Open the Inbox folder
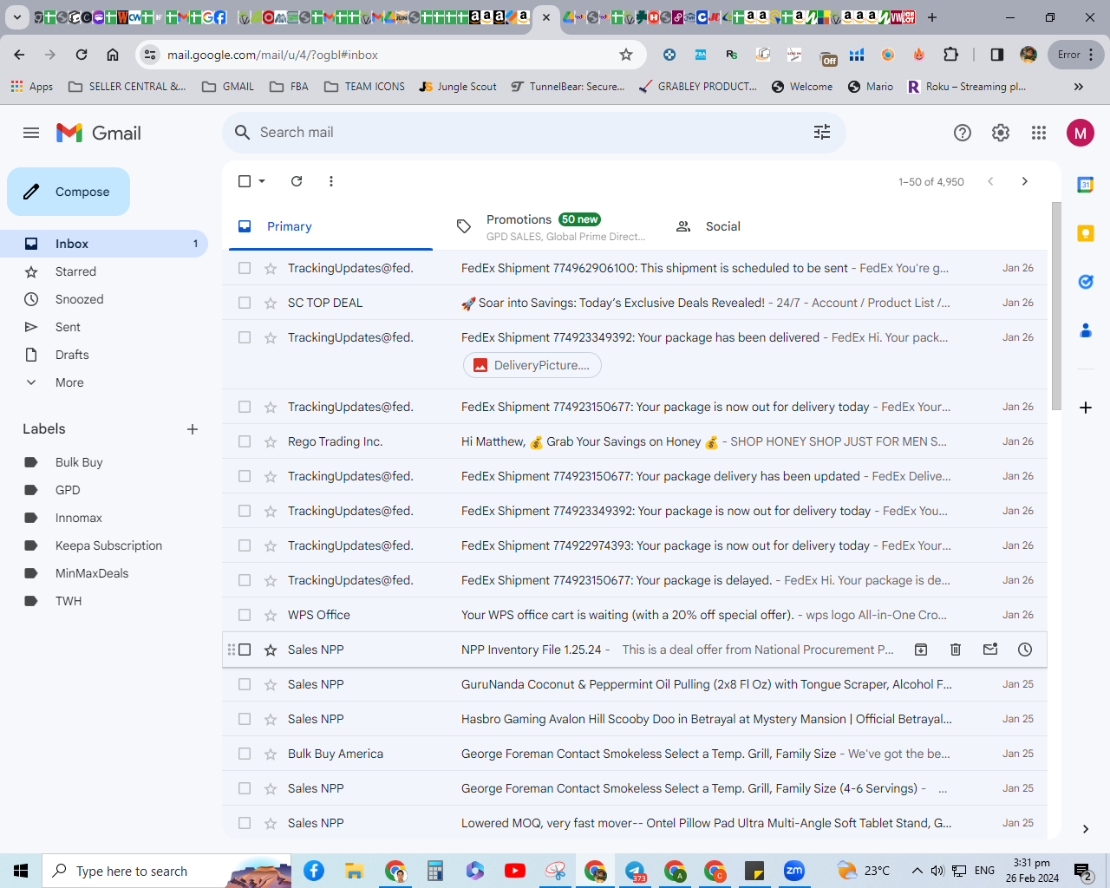 [x=104, y=244]
